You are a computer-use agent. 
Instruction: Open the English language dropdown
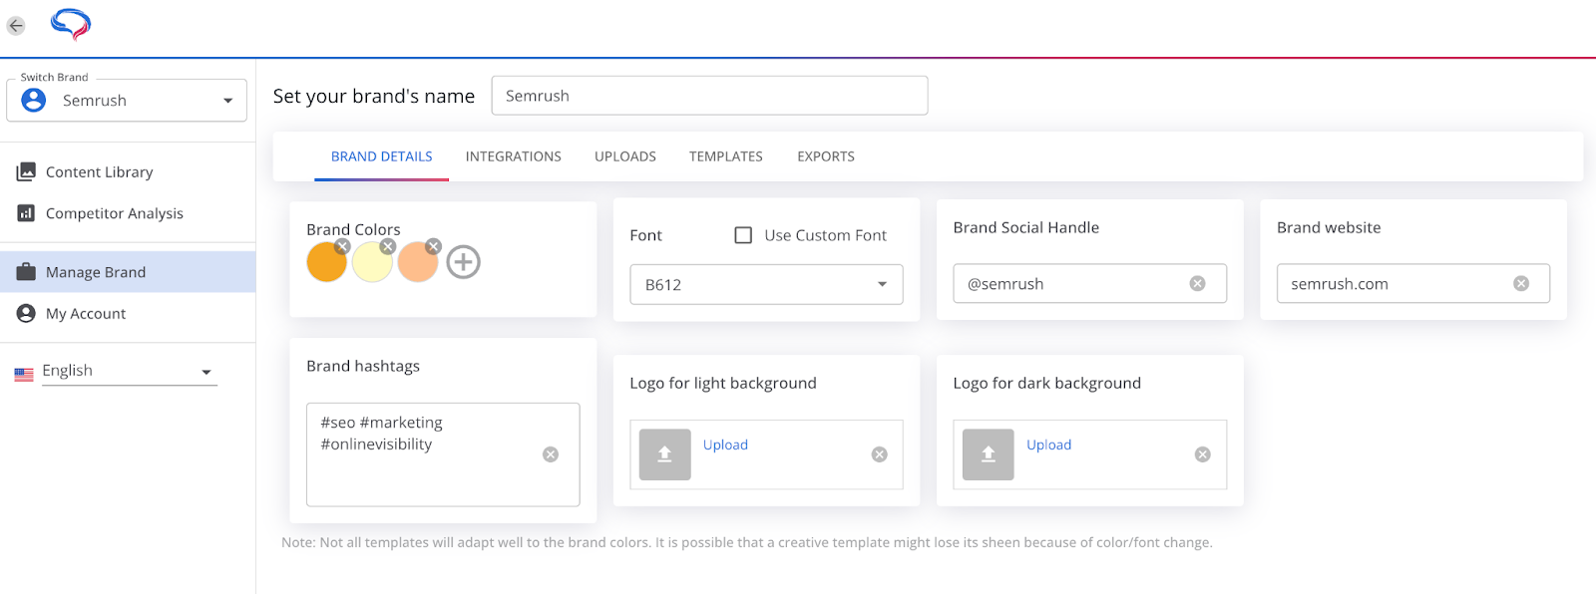point(129,372)
